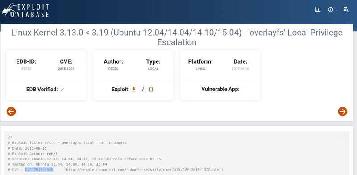Click the 'Author:' label

point(113,61)
